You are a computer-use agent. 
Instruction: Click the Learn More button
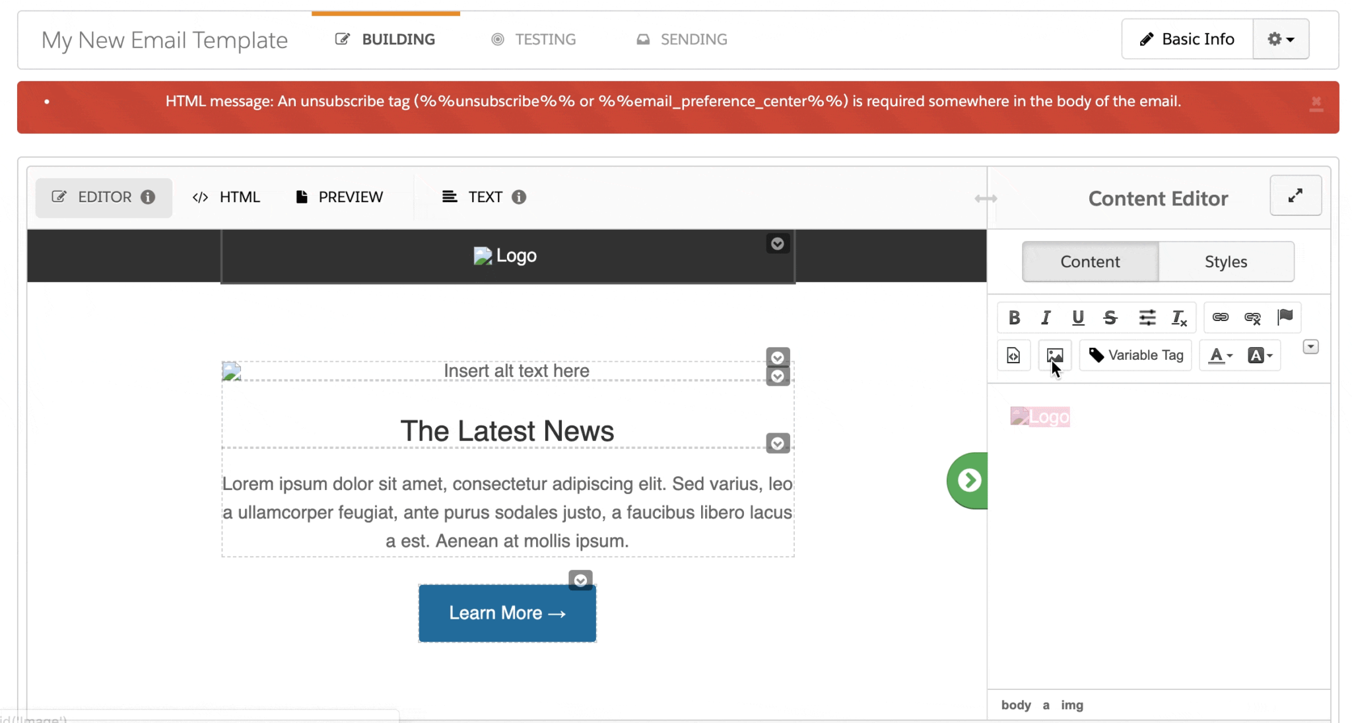click(x=506, y=613)
